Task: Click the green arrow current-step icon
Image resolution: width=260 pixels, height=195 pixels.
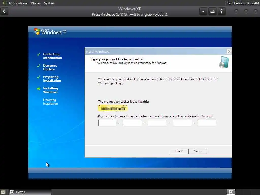Action: click(39, 89)
